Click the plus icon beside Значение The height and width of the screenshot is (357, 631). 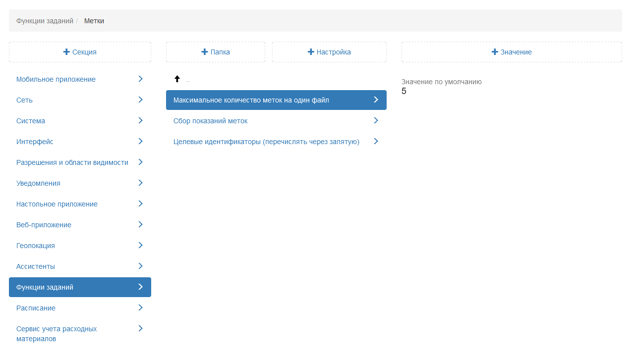(495, 52)
